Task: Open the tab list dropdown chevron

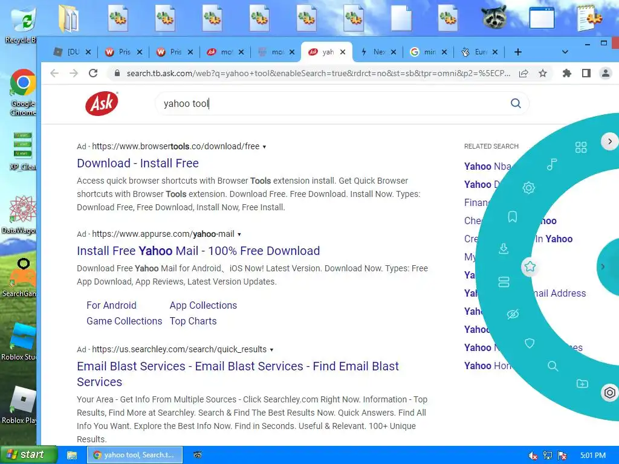Action: [565, 52]
